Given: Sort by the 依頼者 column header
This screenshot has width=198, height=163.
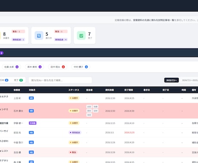Looking at the screenshot, I should 17,90.
